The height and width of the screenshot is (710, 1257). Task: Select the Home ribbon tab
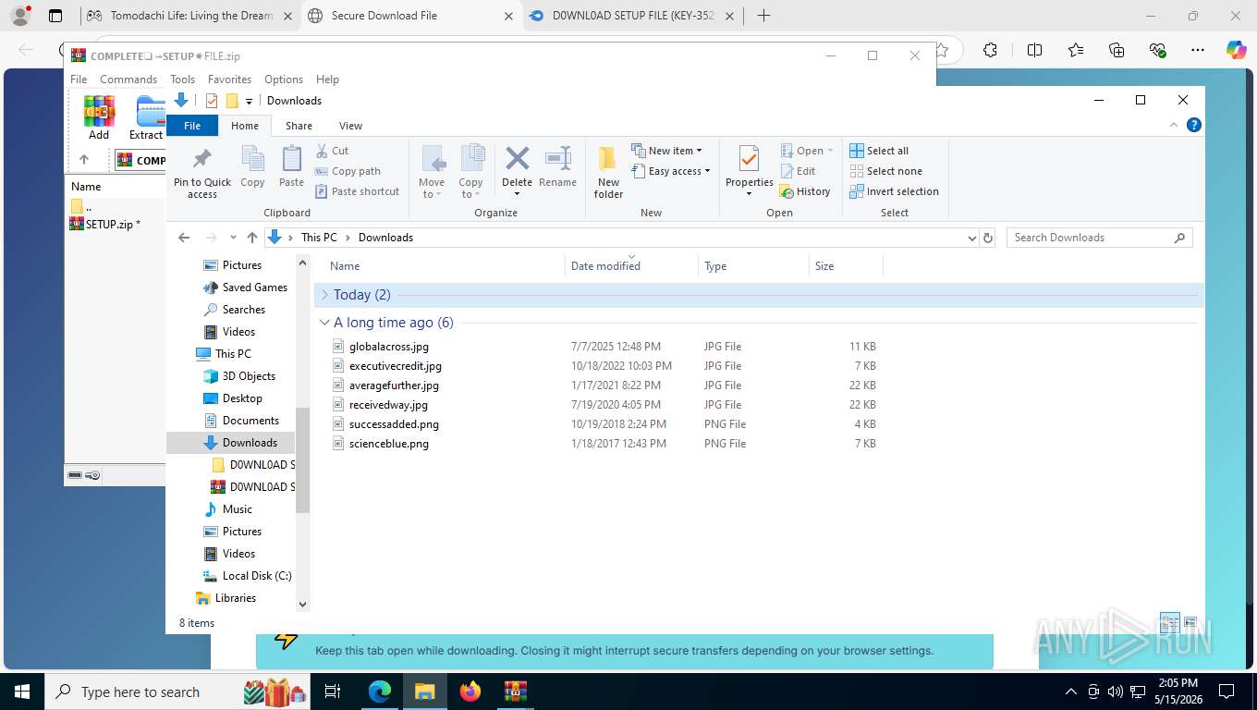(x=245, y=126)
